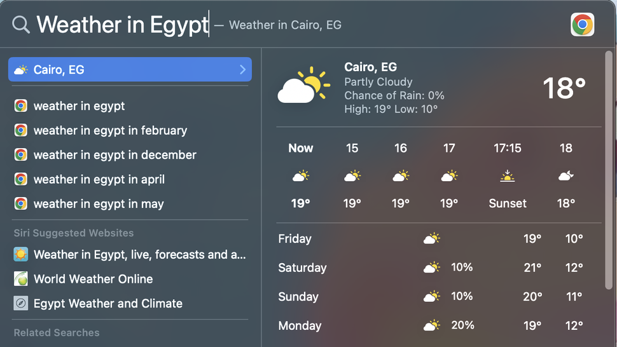Open the Egypt Weather and Climate link

tap(107, 303)
